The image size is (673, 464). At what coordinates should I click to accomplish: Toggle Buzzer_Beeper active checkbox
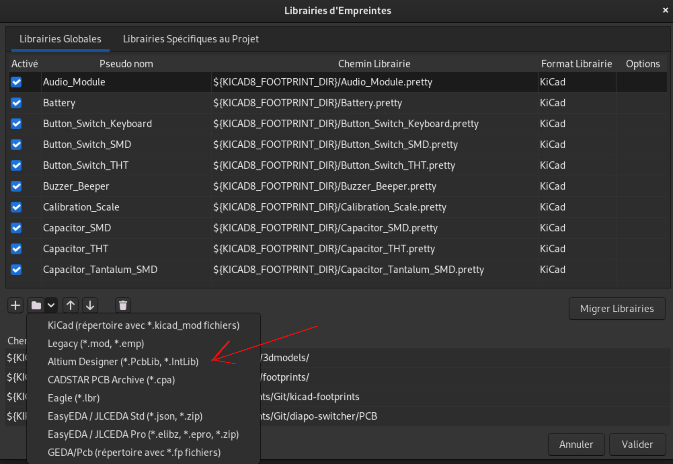[16, 186]
